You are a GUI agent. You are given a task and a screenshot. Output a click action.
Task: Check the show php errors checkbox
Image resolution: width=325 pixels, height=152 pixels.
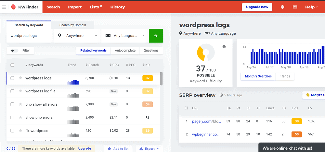pyautogui.click(x=12, y=117)
